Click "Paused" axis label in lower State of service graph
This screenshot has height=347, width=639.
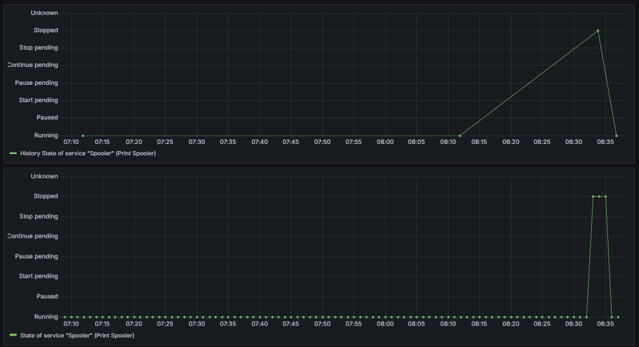click(47, 297)
